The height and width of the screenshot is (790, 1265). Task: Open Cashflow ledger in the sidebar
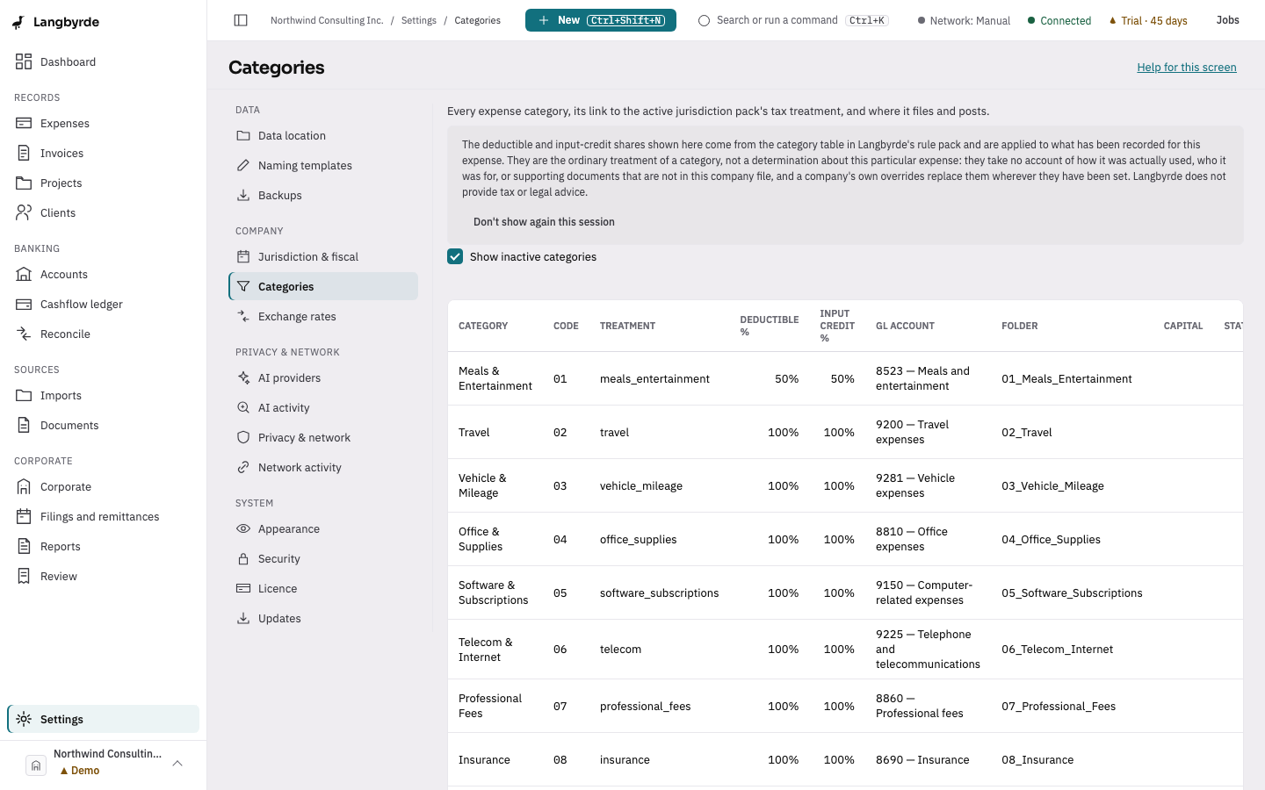(x=104, y=304)
